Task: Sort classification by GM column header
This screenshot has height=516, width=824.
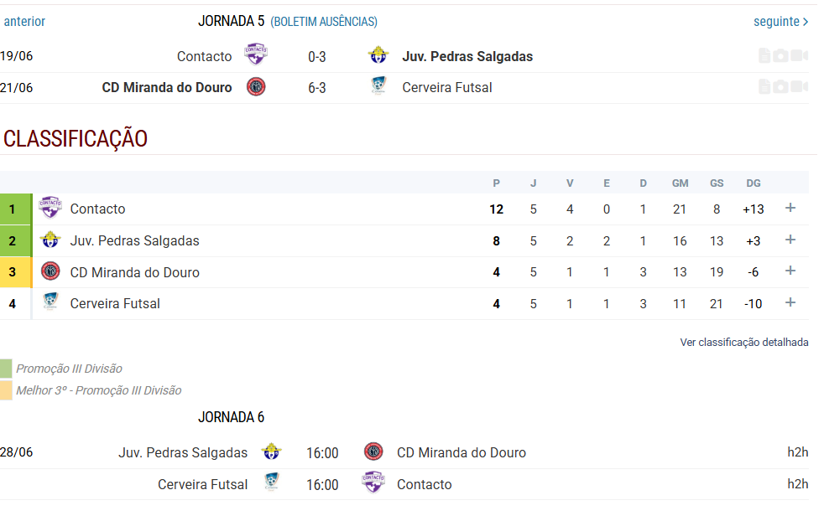Action: coord(680,183)
